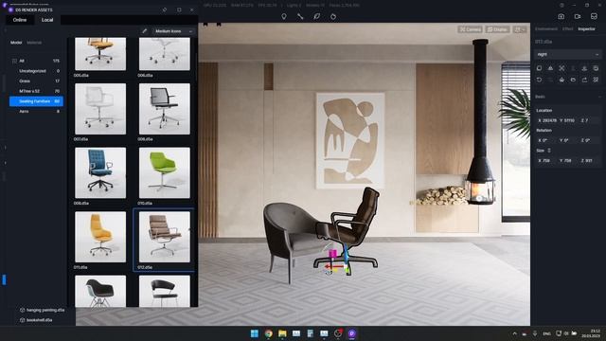This screenshot has width=606, height=341.
Task: Click the asset list vertical scrollbar
Action: point(196,67)
